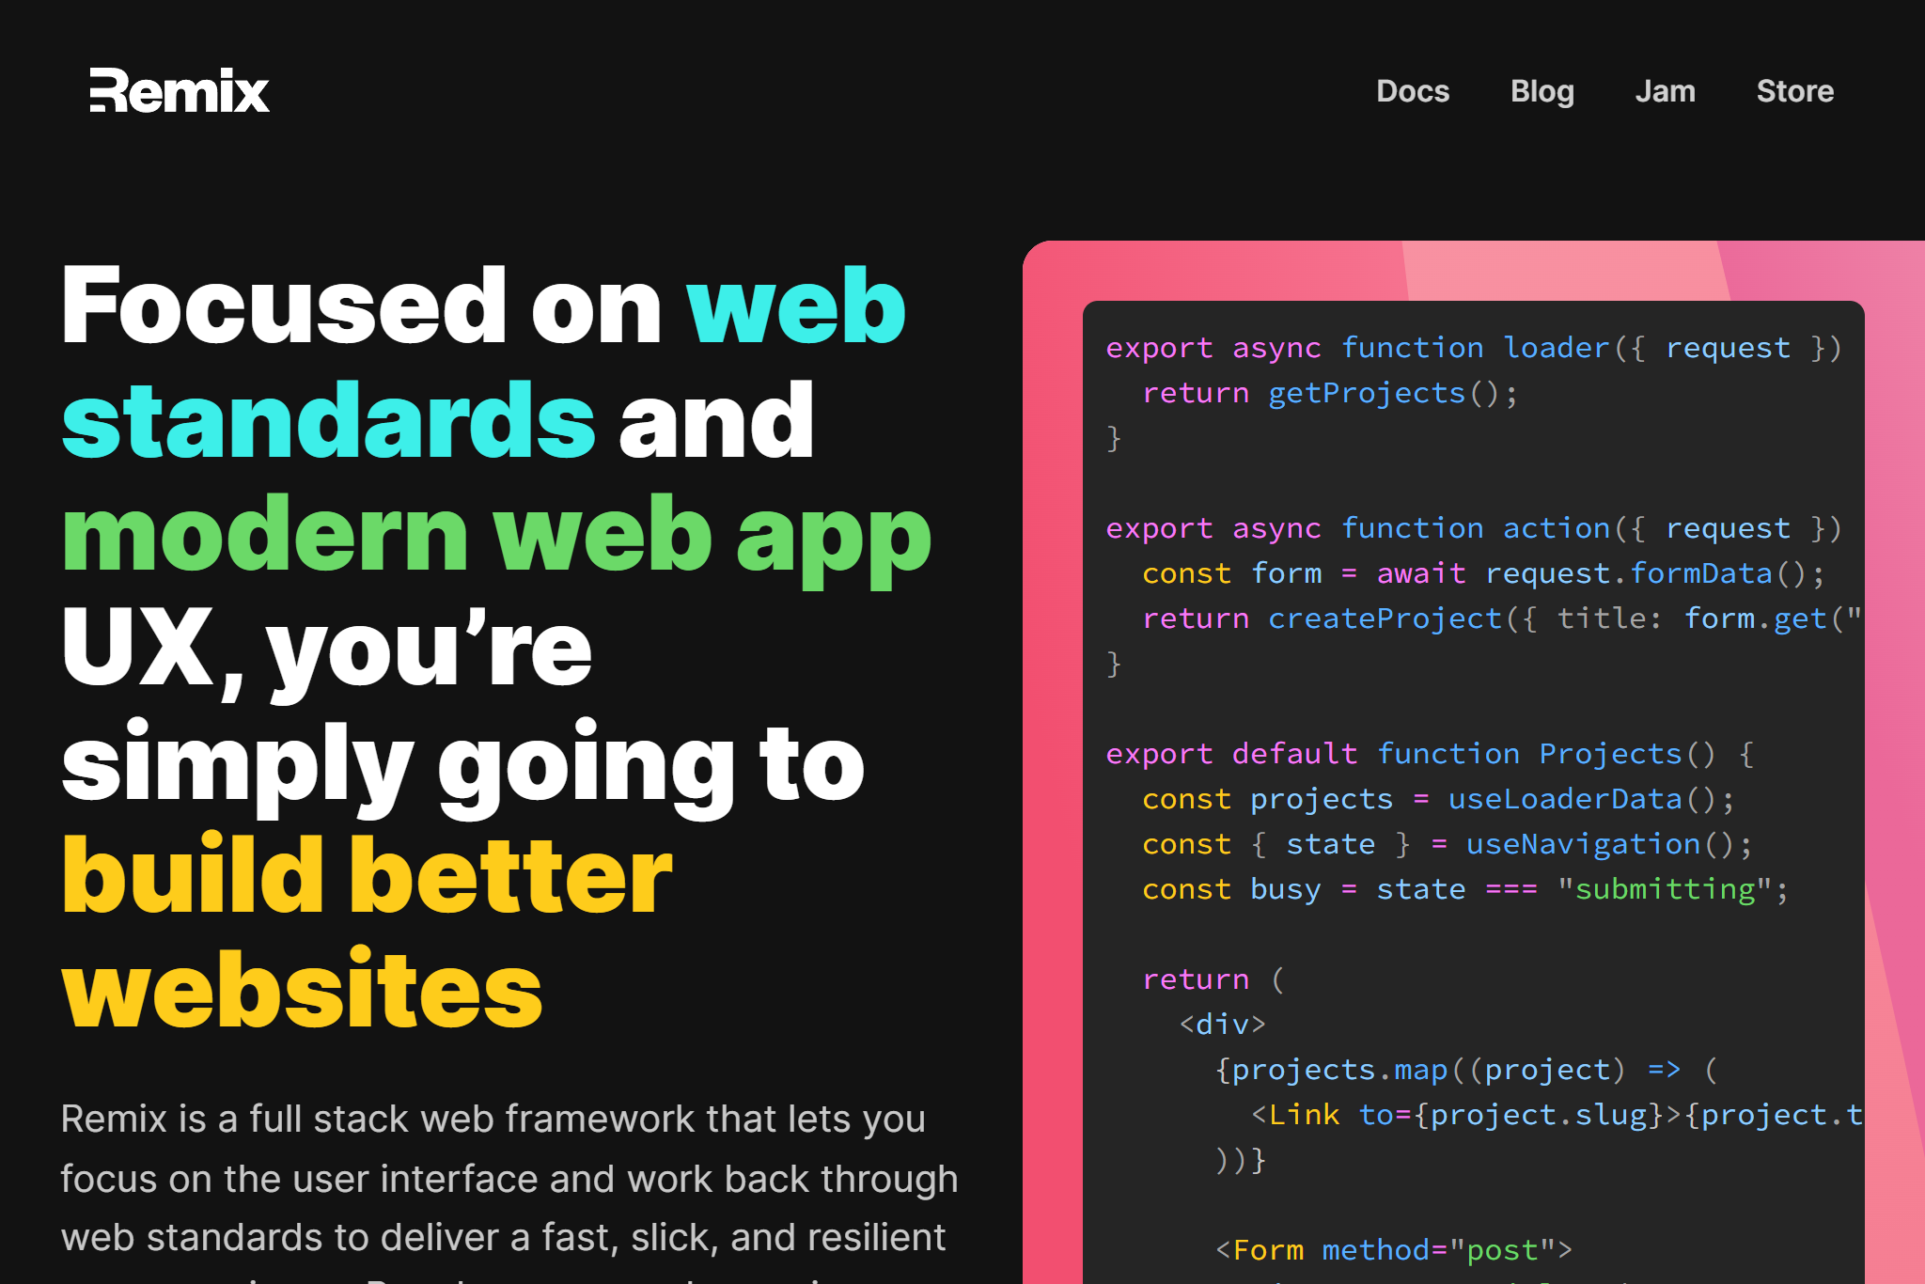
Task: Click the 'web standards' cyan heading text
Action: point(329,420)
